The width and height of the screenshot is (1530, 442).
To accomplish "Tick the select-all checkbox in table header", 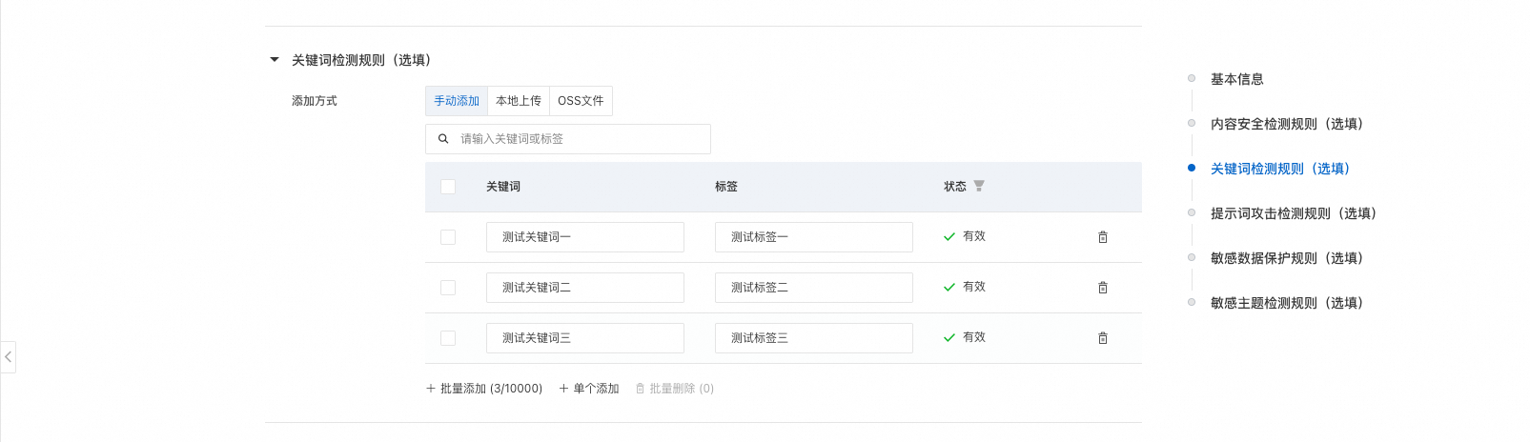I will click(448, 187).
